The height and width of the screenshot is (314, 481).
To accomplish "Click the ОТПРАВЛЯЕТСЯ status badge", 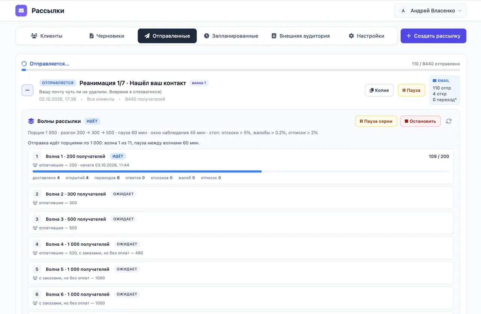I will point(58,83).
